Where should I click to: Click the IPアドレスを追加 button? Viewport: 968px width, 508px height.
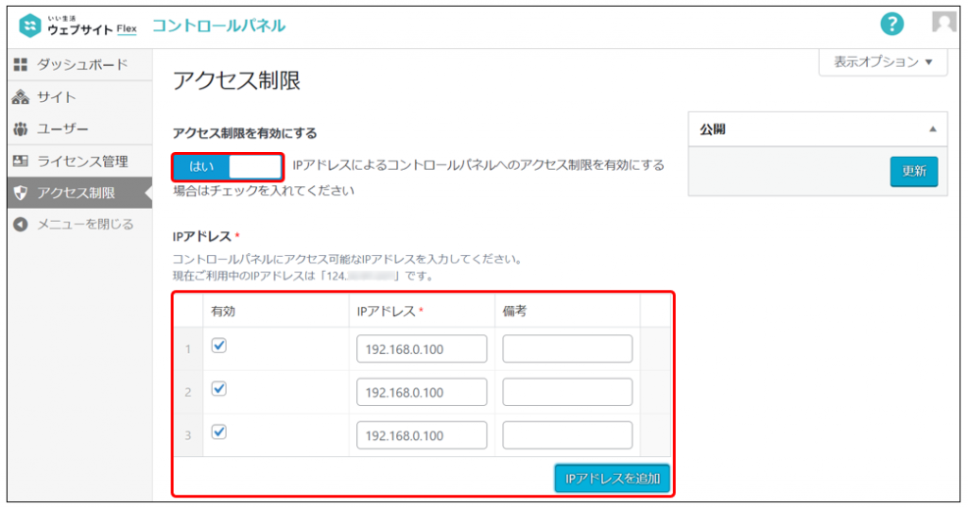(x=612, y=479)
